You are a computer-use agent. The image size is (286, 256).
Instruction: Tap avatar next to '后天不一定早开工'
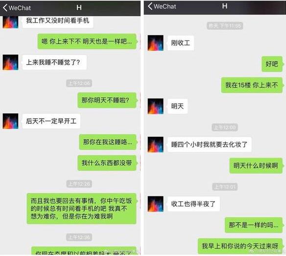tap(11, 121)
